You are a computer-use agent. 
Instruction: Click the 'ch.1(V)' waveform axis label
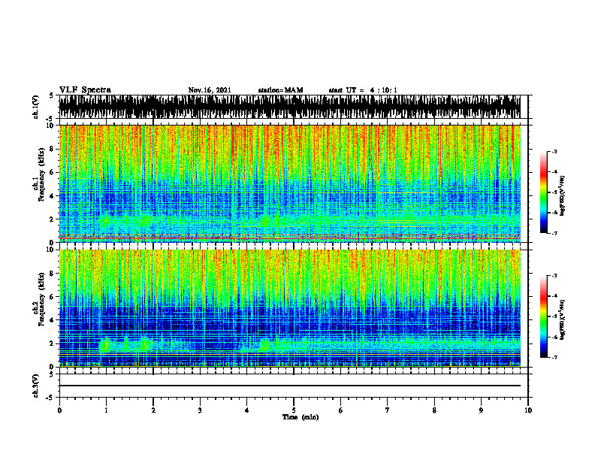(x=36, y=107)
